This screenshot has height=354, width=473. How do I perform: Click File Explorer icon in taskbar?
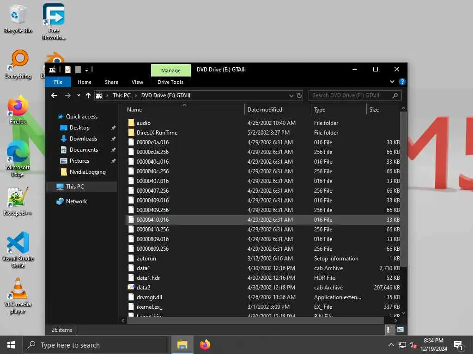[182, 345]
